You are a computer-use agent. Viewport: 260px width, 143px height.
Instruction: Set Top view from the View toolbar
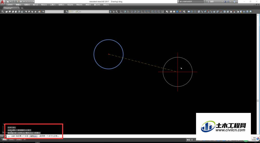tap(7, 12)
